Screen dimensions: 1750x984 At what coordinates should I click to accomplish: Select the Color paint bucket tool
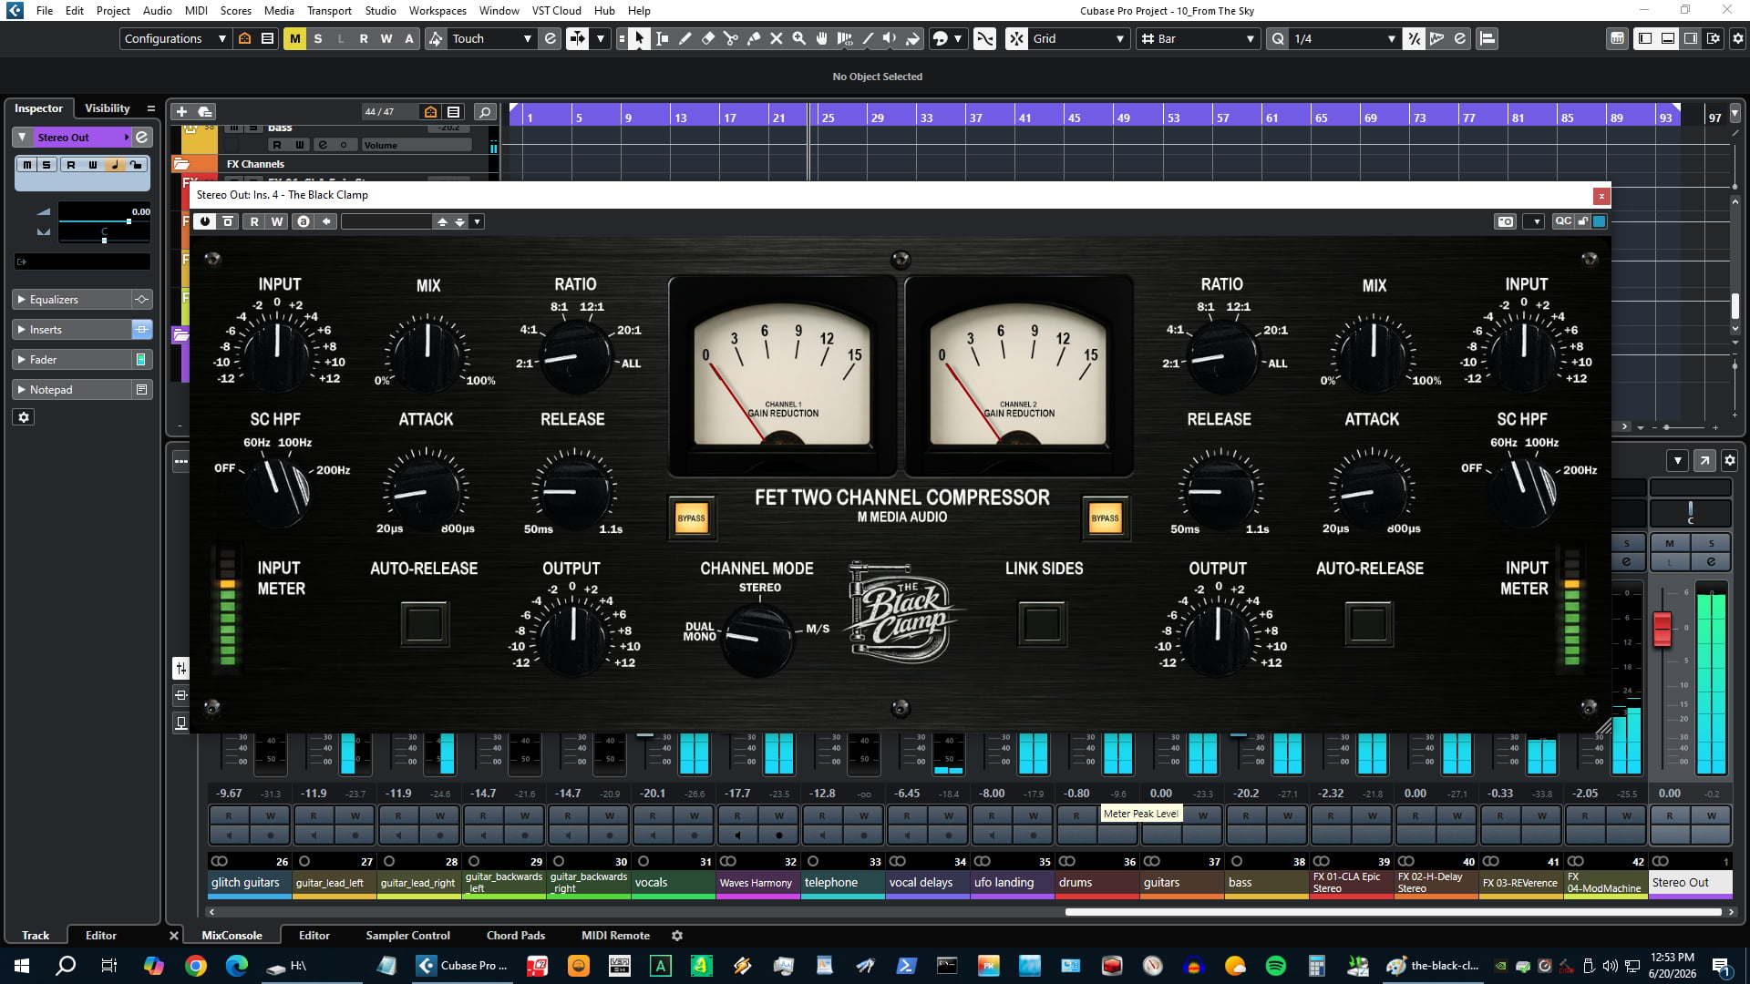point(912,38)
